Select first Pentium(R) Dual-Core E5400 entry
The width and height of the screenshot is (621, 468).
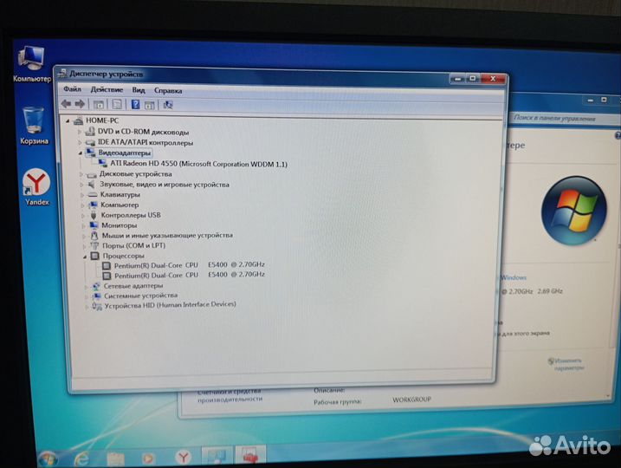pos(190,264)
